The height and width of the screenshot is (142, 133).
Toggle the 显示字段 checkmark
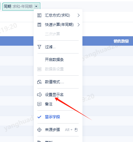[39, 117]
